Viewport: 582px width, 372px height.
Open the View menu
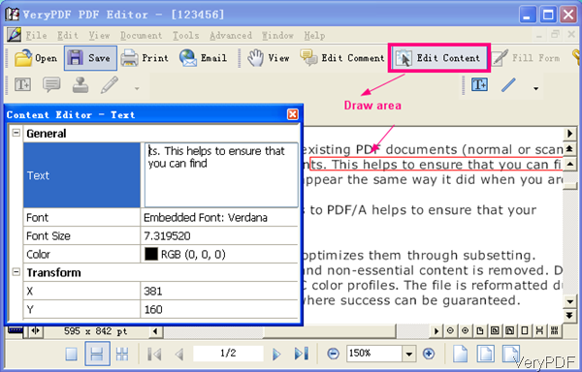click(x=100, y=36)
